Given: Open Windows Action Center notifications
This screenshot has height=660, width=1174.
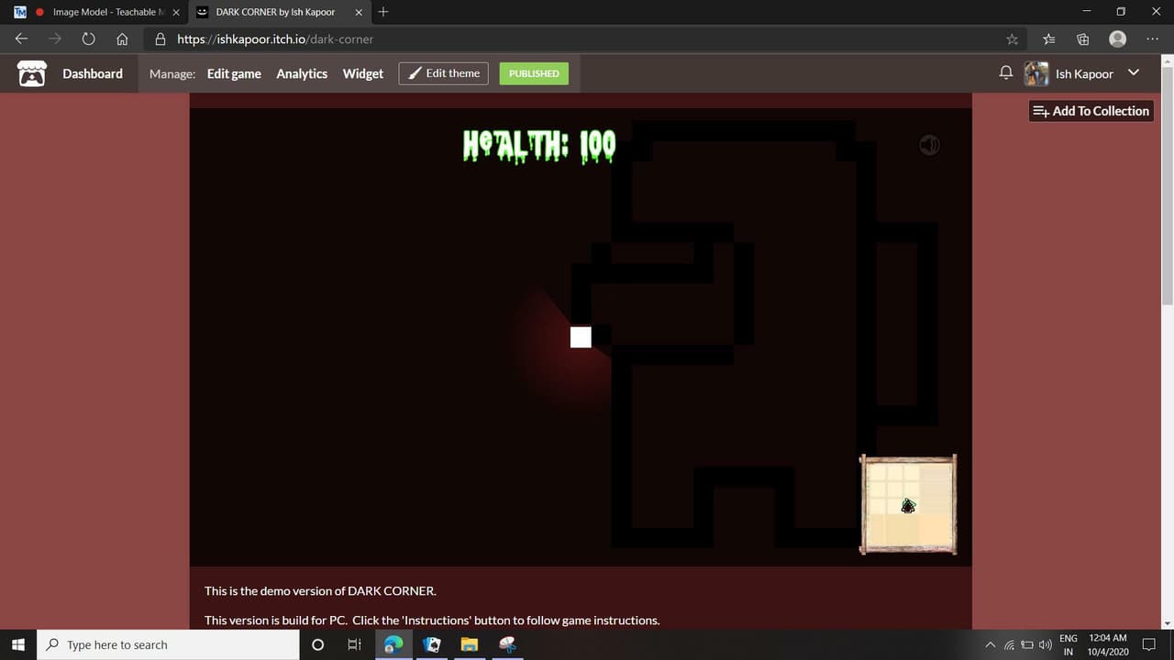Looking at the screenshot, I should click(1149, 644).
